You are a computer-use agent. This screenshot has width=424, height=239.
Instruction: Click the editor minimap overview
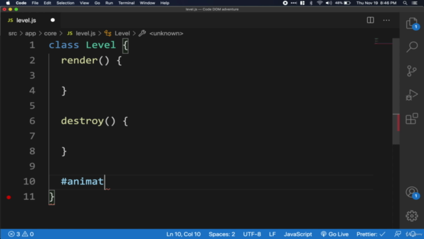point(383,41)
